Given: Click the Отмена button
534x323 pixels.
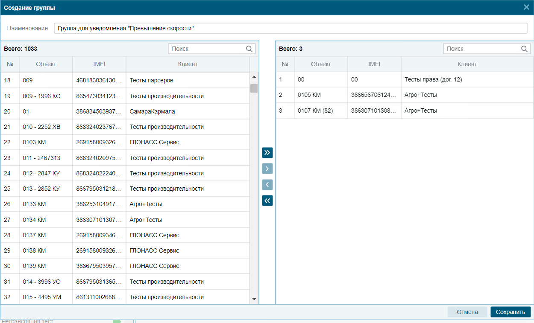Looking at the screenshot, I should pos(467,312).
